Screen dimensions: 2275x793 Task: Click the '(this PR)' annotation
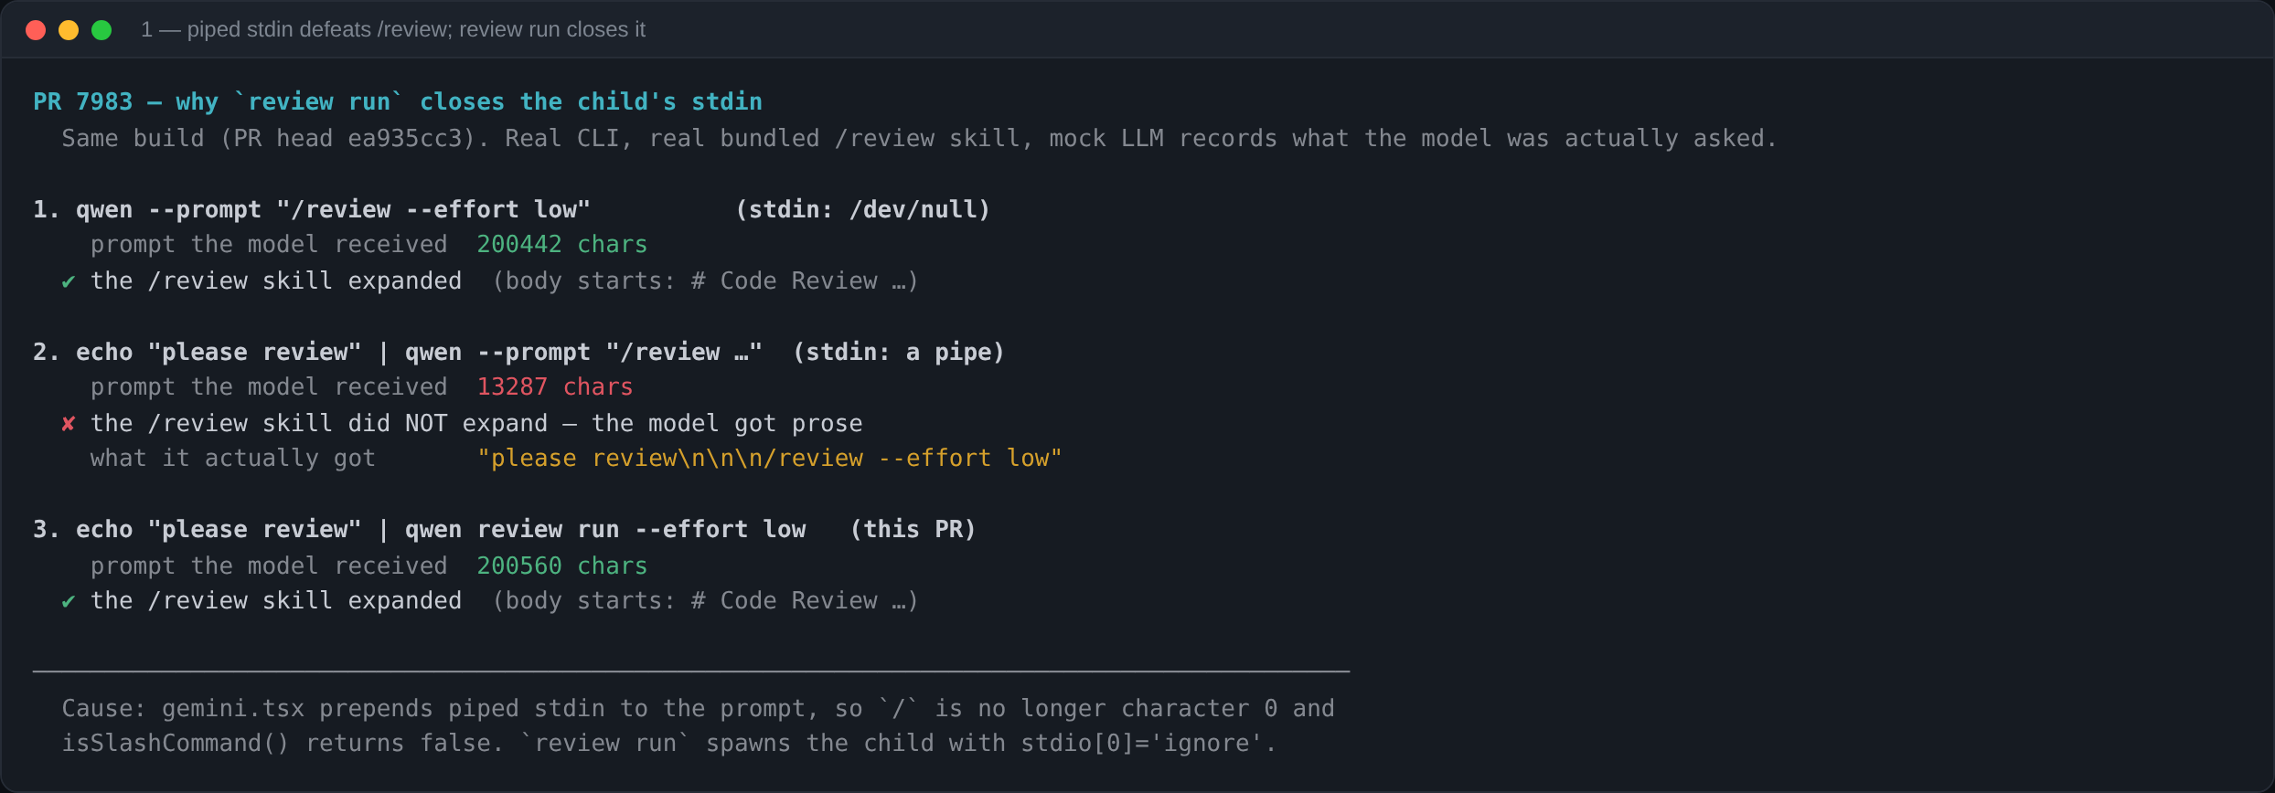[913, 530]
